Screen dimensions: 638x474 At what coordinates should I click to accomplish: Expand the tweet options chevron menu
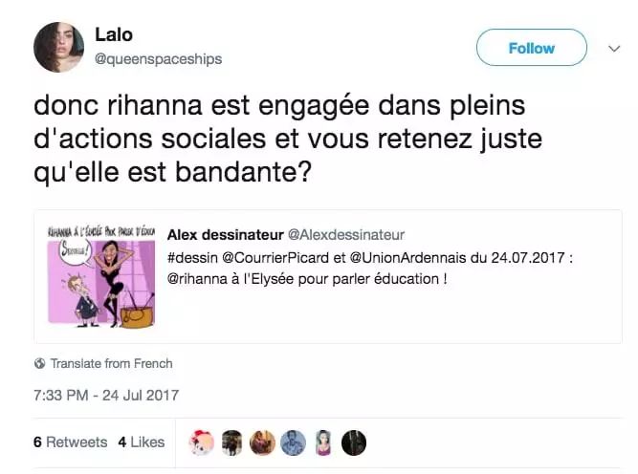(614, 49)
